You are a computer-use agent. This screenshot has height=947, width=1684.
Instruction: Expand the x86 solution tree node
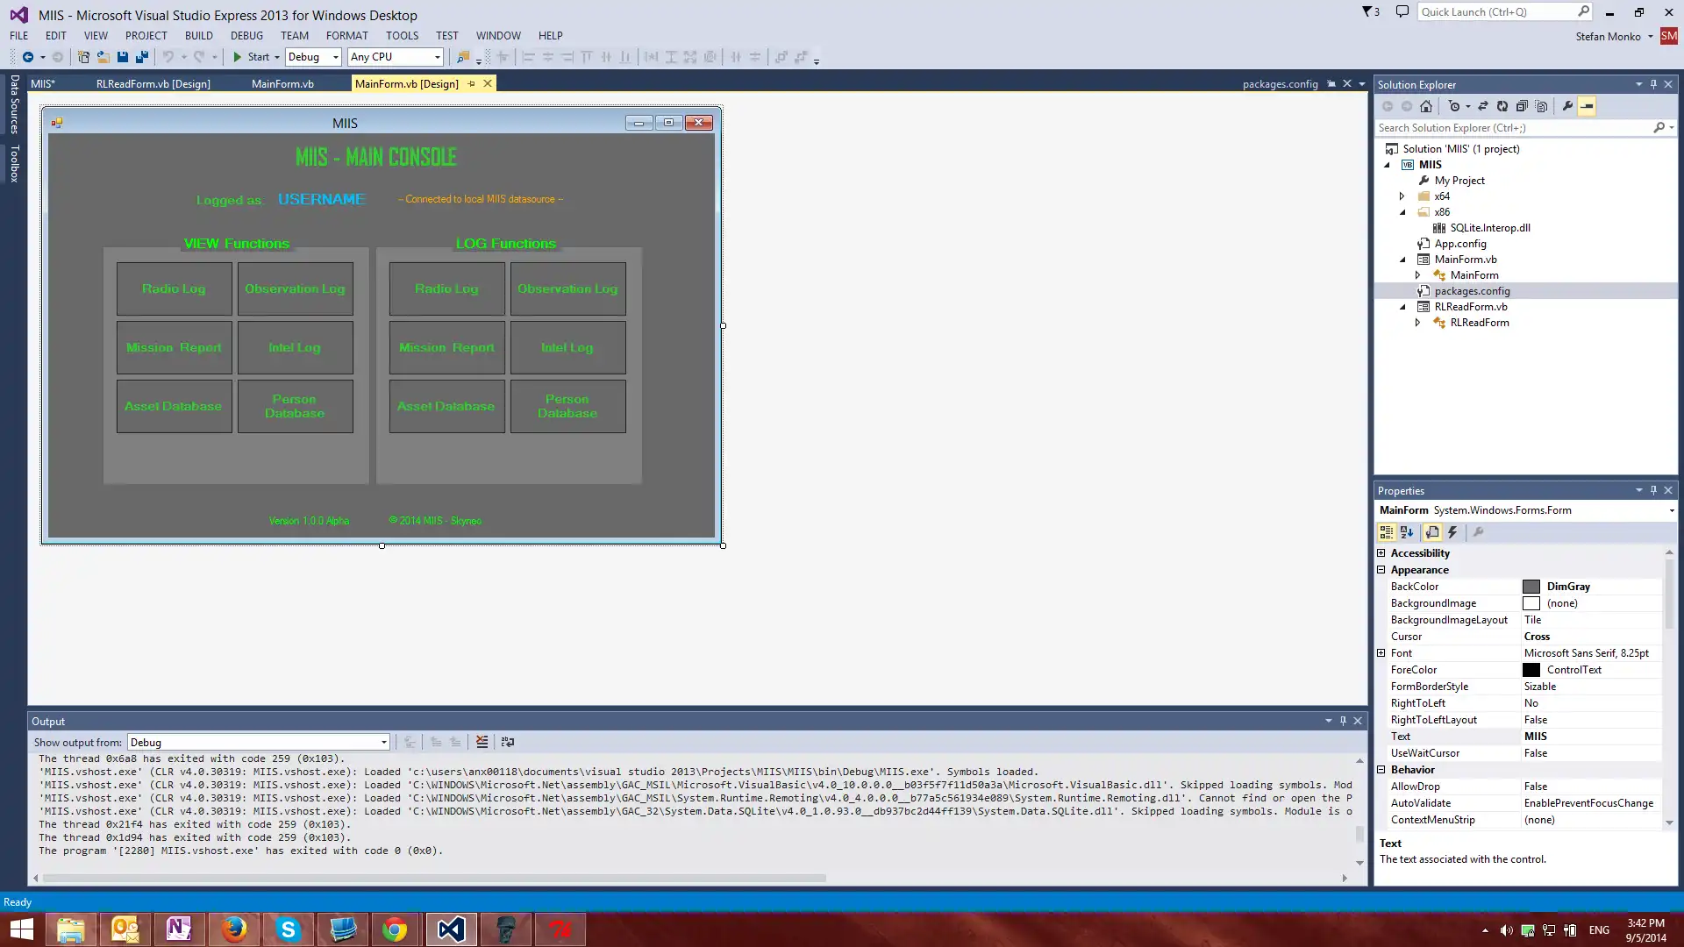[1402, 211]
